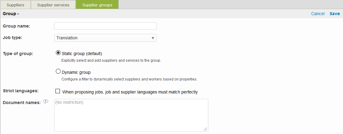Select the Static group radio button
The image size is (343, 134).
pyautogui.click(x=58, y=53)
